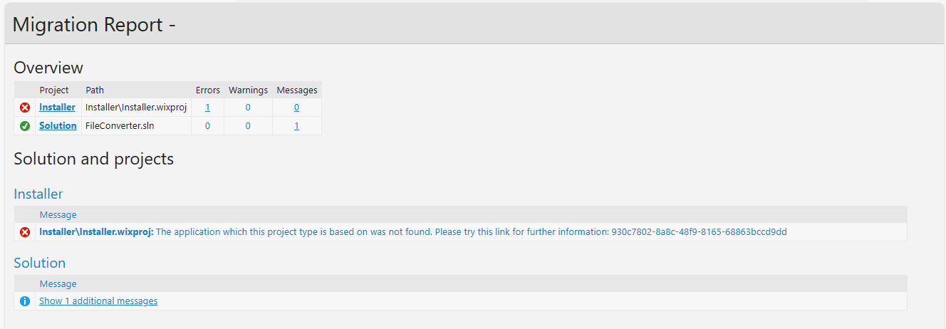
Task: Click the red error icon beside the wixproj message
Action: pyautogui.click(x=25, y=232)
